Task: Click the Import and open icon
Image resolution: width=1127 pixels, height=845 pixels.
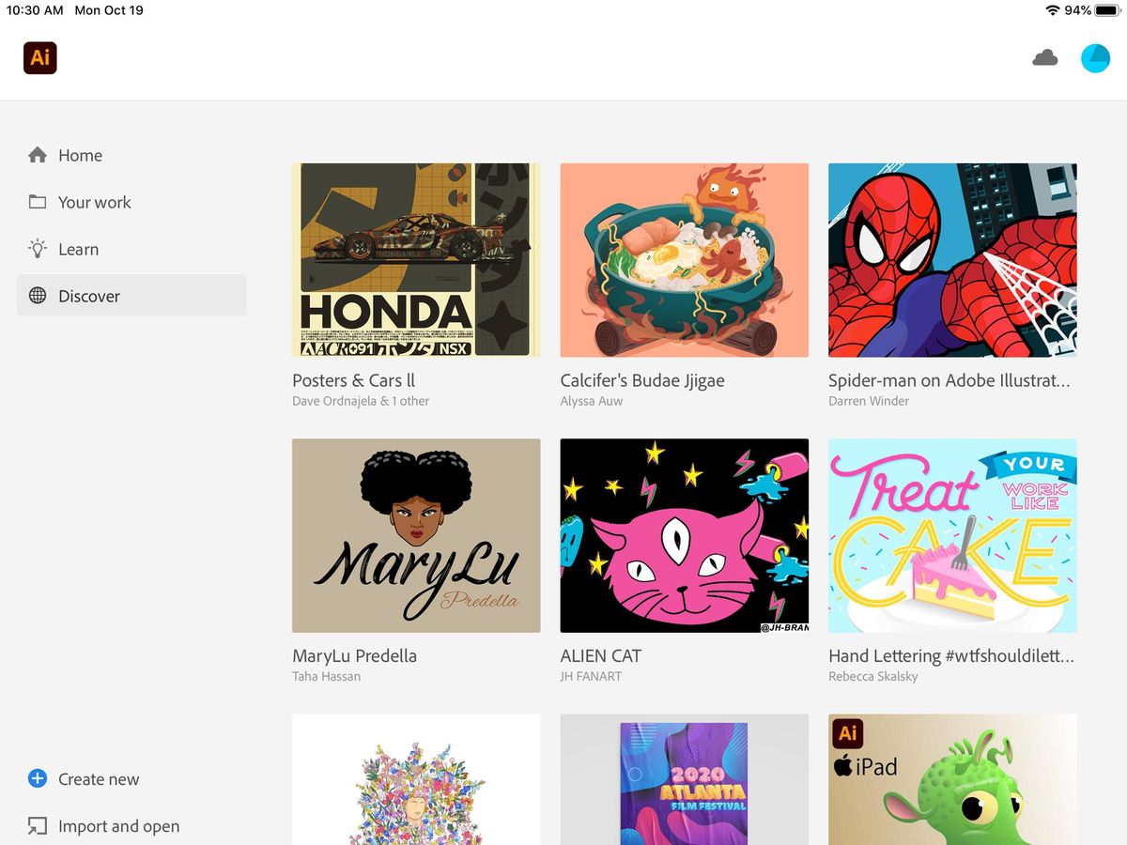Action: click(x=38, y=825)
